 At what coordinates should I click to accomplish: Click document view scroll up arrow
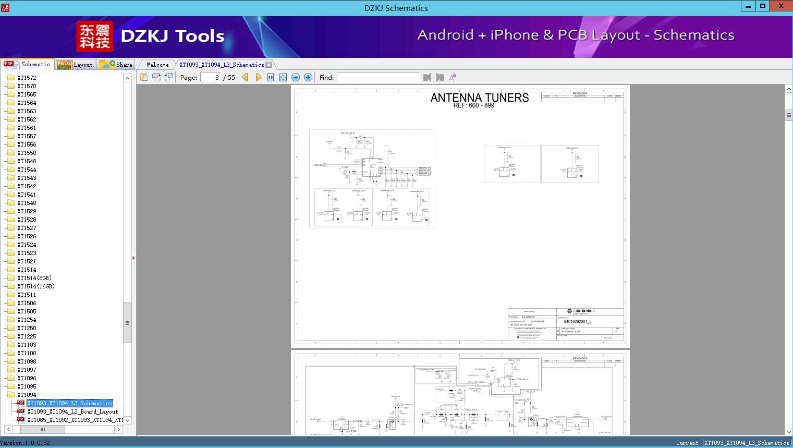click(789, 89)
